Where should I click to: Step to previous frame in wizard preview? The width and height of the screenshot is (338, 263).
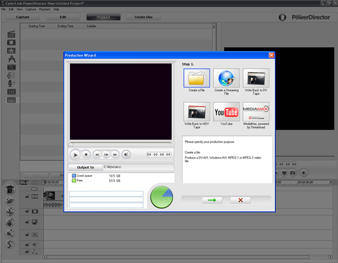pyautogui.click(x=97, y=154)
